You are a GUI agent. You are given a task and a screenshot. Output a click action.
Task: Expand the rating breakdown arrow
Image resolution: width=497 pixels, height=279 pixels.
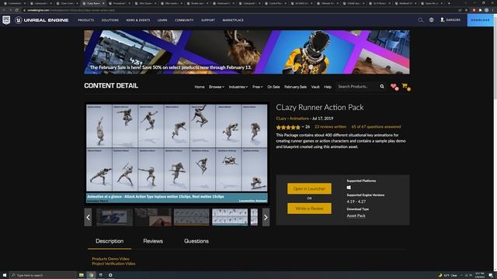click(303, 127)
